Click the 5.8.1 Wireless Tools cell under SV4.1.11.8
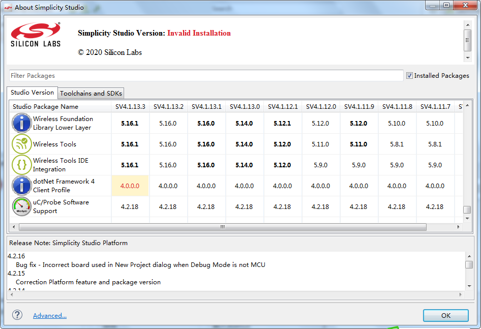Viewport: 481px width, 329px height. (x=397, y=144)
